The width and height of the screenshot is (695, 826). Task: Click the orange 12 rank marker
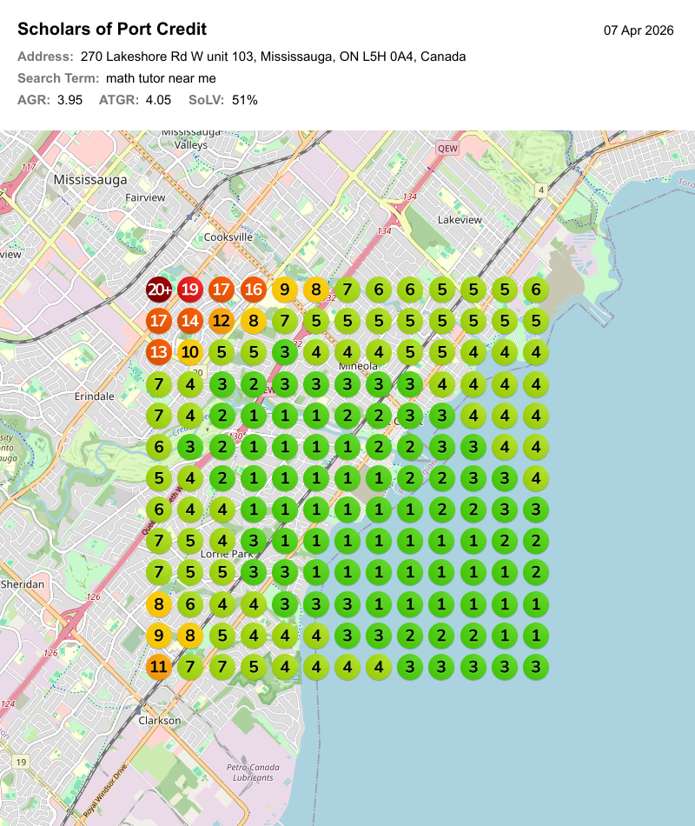pyautogui.click(x=221, y=321)
